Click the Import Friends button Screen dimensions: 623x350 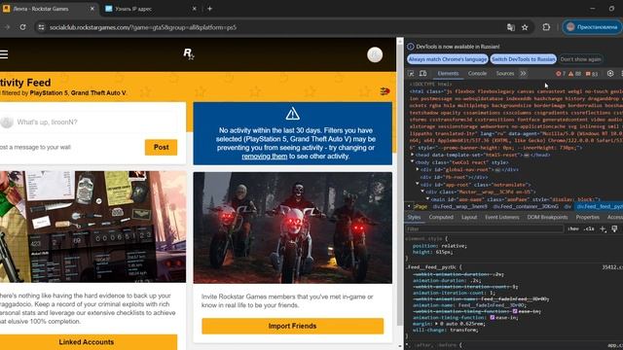click(292, 326)
